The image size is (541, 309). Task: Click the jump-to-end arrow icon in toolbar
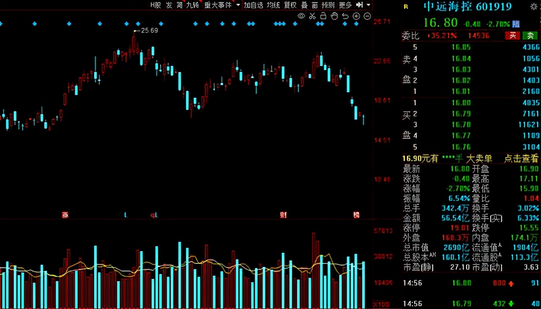click(x=359, y=5)
